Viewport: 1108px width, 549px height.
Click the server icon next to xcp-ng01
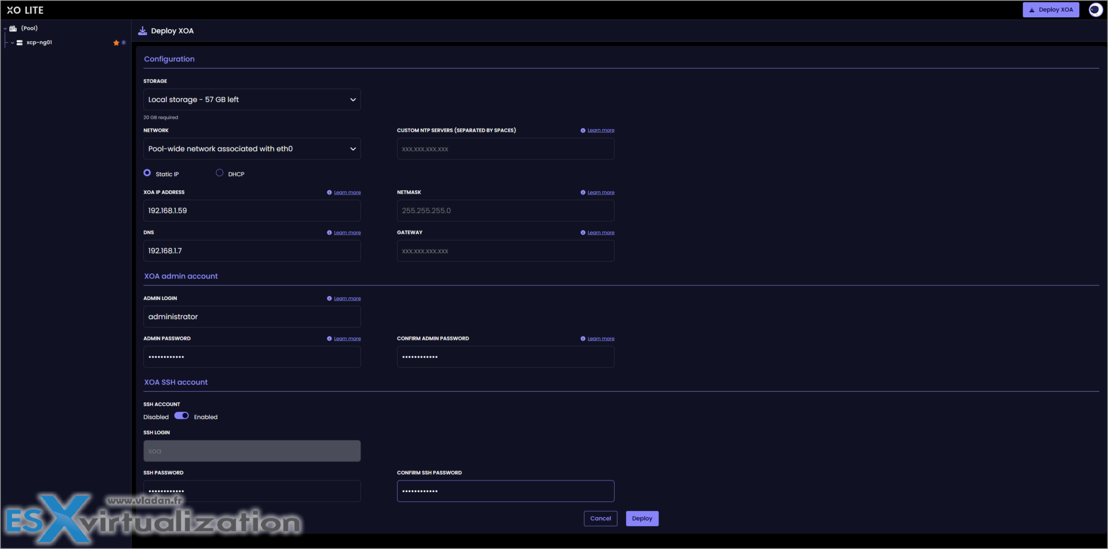(x=21, y=42)
